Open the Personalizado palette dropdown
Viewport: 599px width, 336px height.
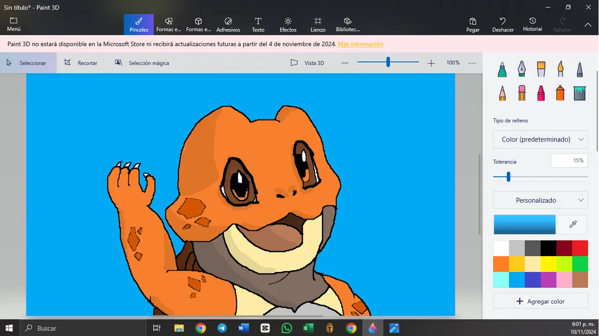click(x=541, y=200)
